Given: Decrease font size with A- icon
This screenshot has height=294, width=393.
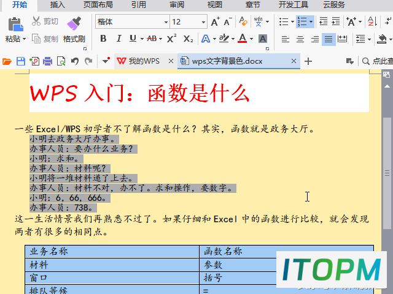Looking at the screenshot, I should 228,22.
